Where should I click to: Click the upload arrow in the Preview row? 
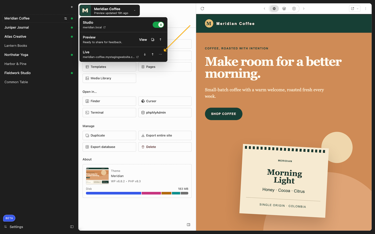coord(160,40)
